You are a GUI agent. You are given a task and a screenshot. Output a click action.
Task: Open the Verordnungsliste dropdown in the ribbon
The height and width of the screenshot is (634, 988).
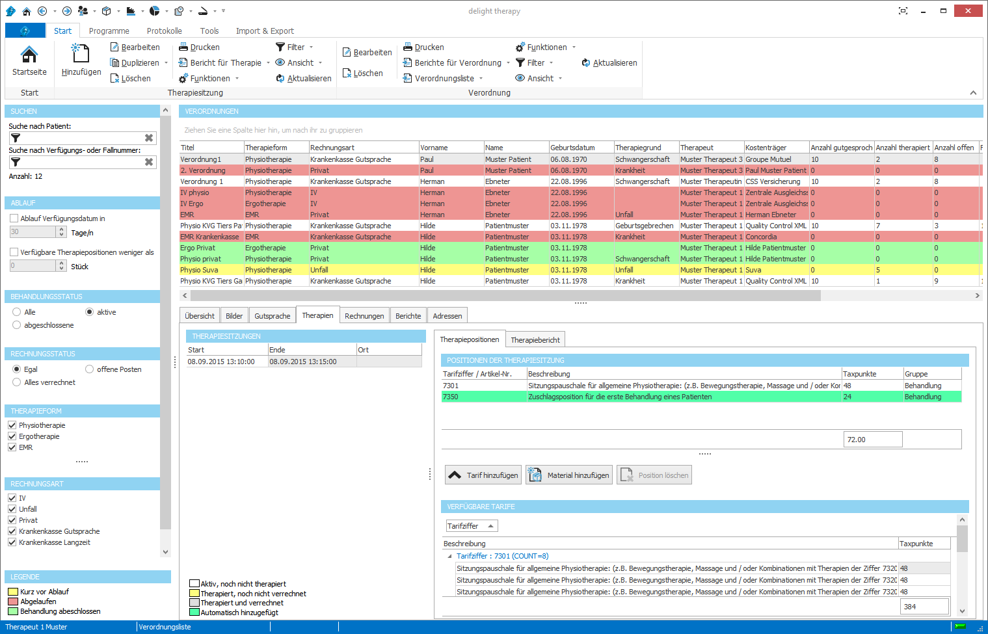coord(444,79)
